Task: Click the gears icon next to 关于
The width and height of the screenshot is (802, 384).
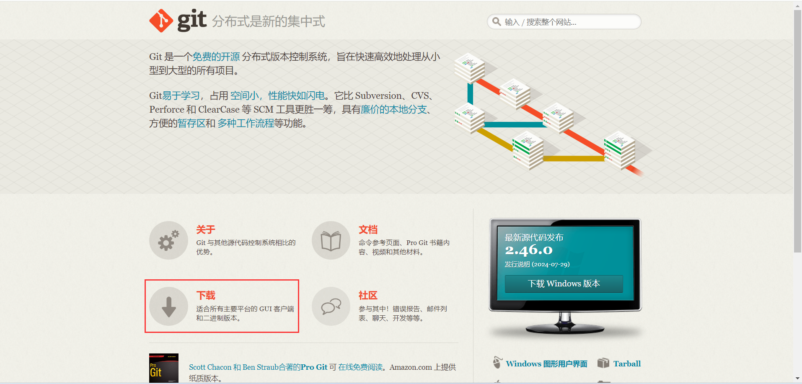Action: tap(168, 240)
